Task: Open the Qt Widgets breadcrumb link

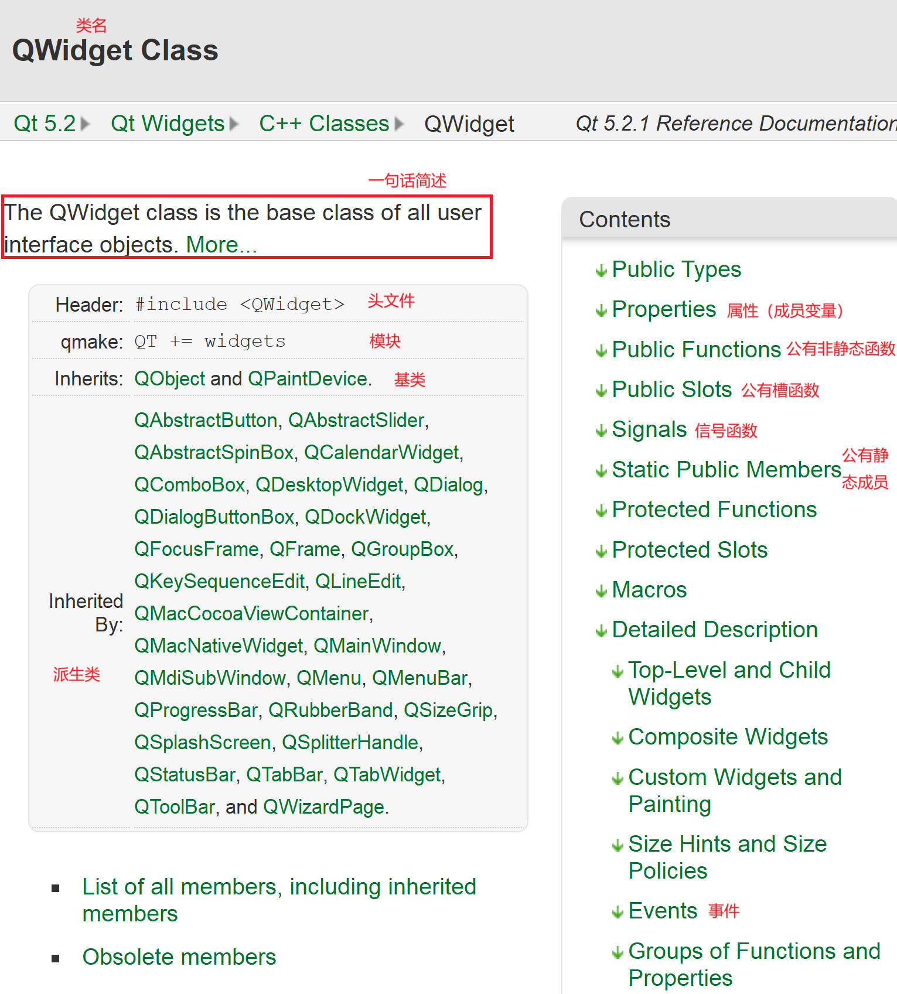Action: (168, 124)
